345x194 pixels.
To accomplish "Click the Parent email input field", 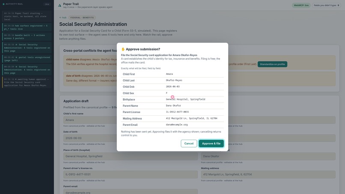I will [x=131, y=191].
